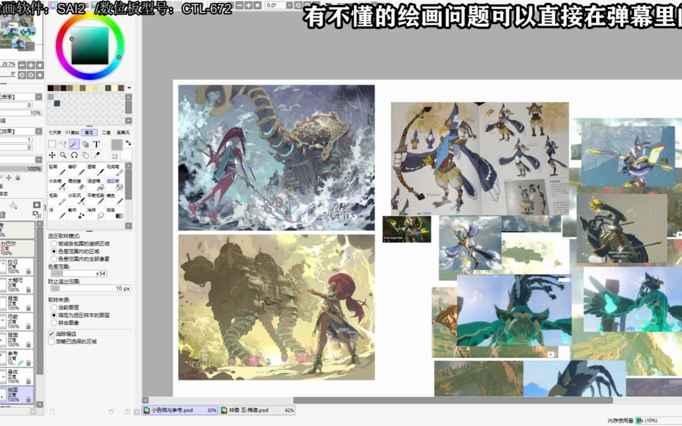Screen dimensions: 682x426
Task: Open the 小色稿与参考.psd document tab
Action: pos(180,410)
